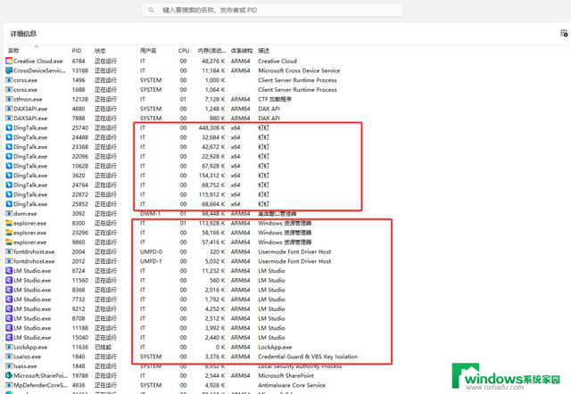Sort by the 描述 column header
Viewport: 571px width, 394px height.
click(264, 51)
